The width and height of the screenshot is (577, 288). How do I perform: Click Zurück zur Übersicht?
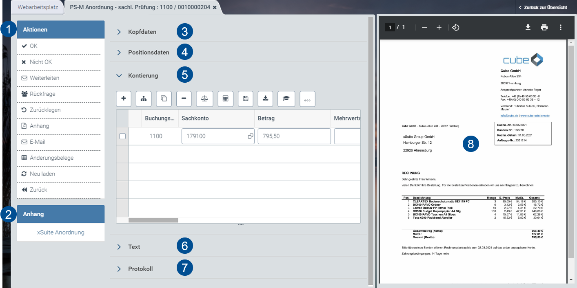click(x=544, y=7)
